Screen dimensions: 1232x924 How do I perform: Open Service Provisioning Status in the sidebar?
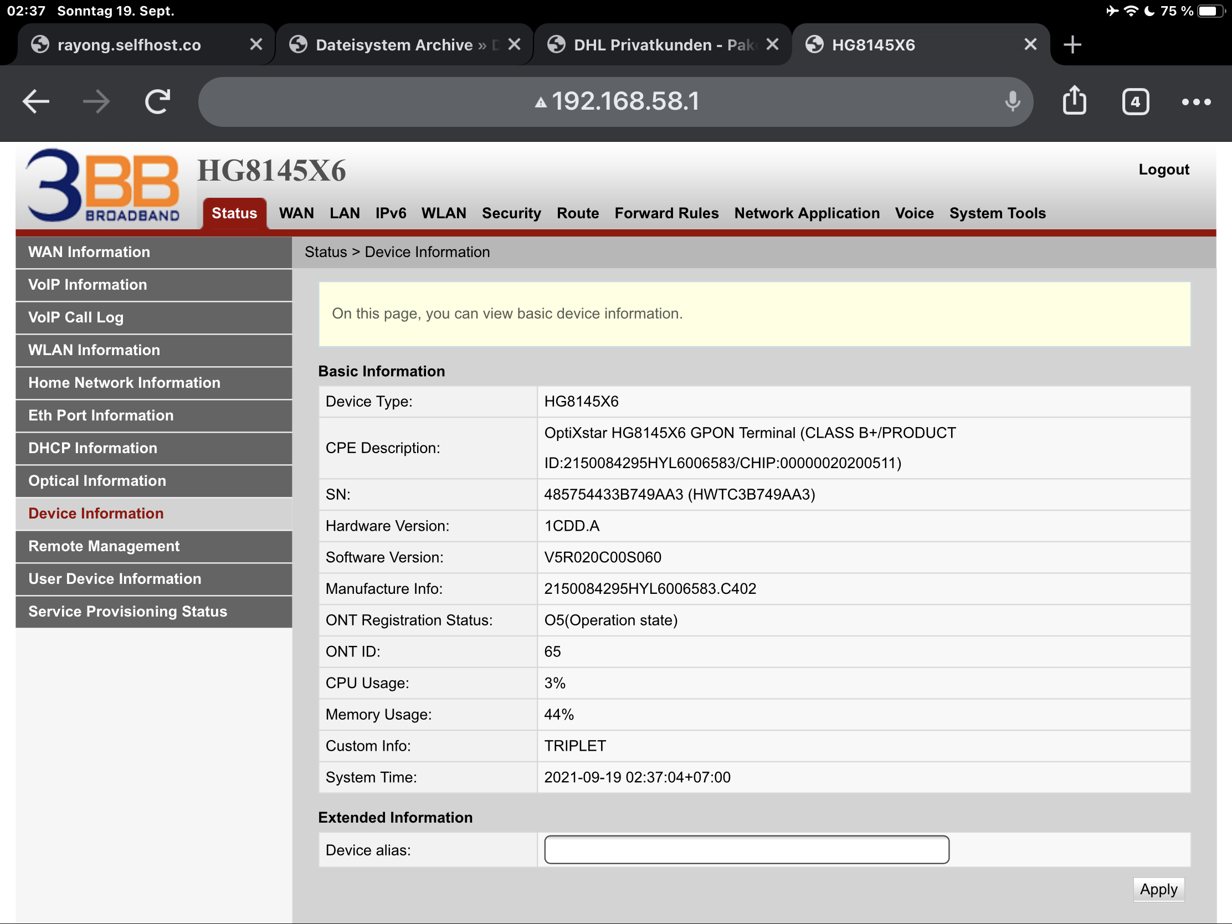pos(153,612)
